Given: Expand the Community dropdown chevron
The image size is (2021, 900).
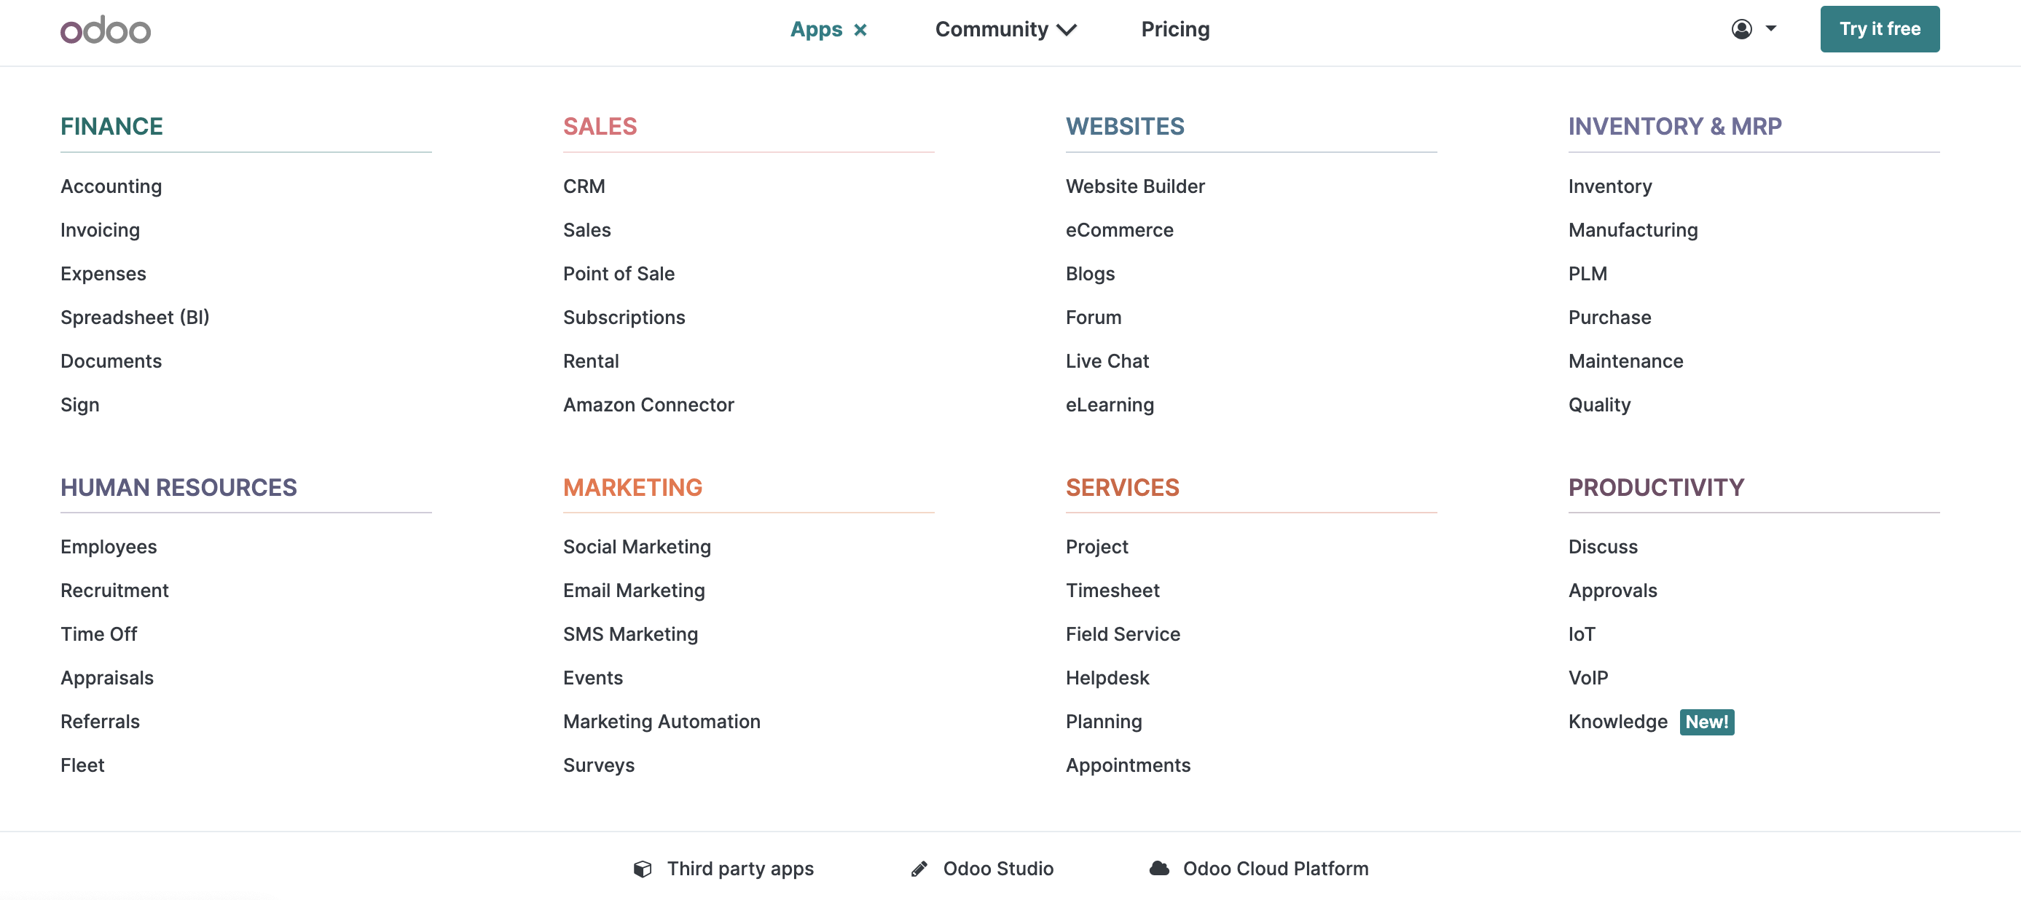Looking at the screenshot, I should tap(1067, 31).
